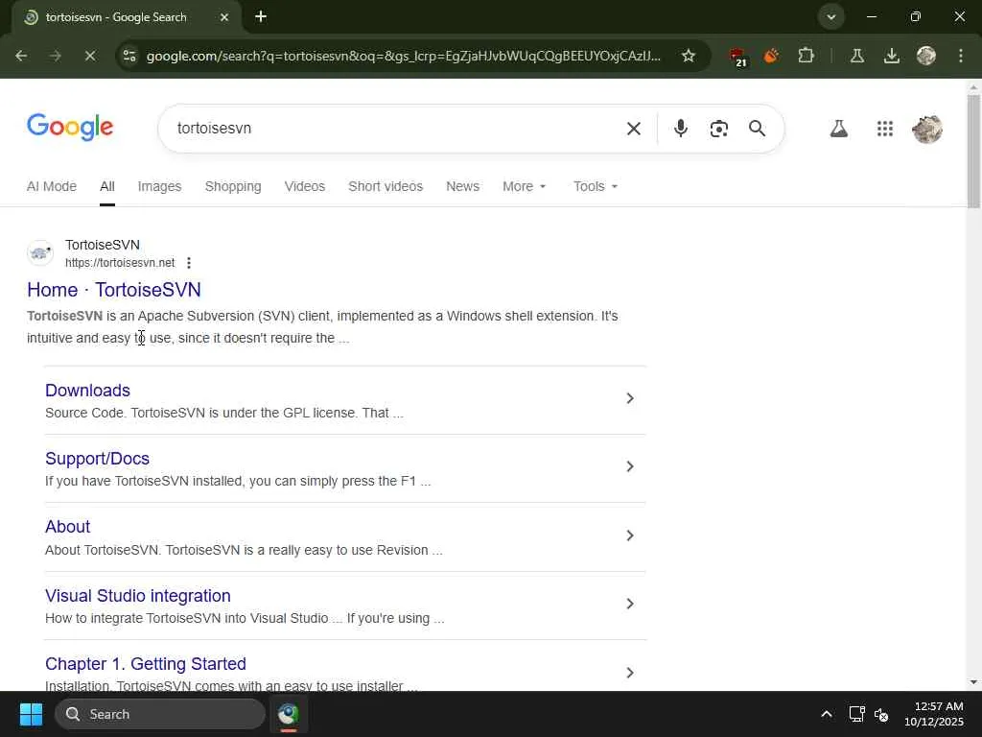Click the taskbar Search box
Viewport: 982px width, 737px height.
click(160, 714)
